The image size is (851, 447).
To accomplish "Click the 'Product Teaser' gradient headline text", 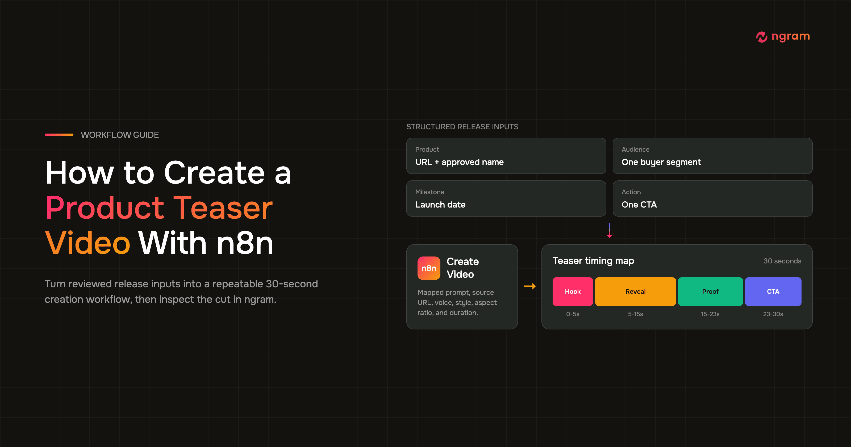I will tap(159, 208).
